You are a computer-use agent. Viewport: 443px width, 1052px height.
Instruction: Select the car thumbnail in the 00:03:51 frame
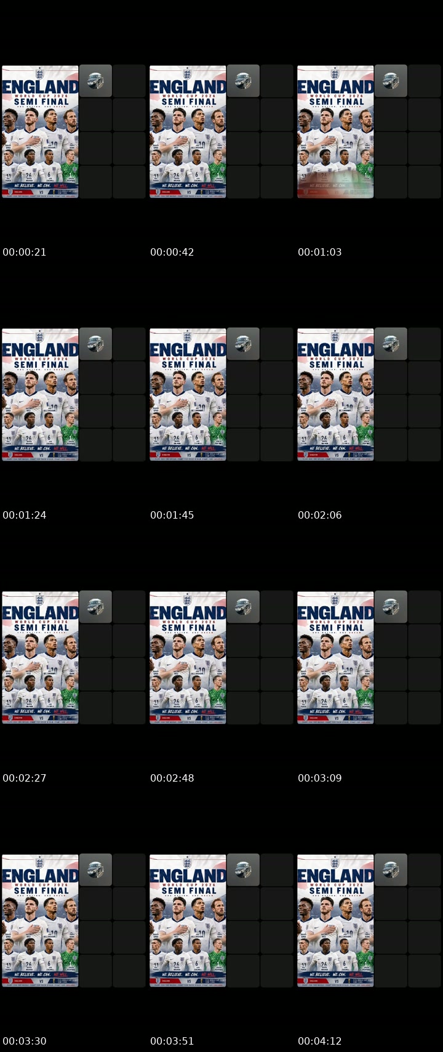[x=243, y=870]
